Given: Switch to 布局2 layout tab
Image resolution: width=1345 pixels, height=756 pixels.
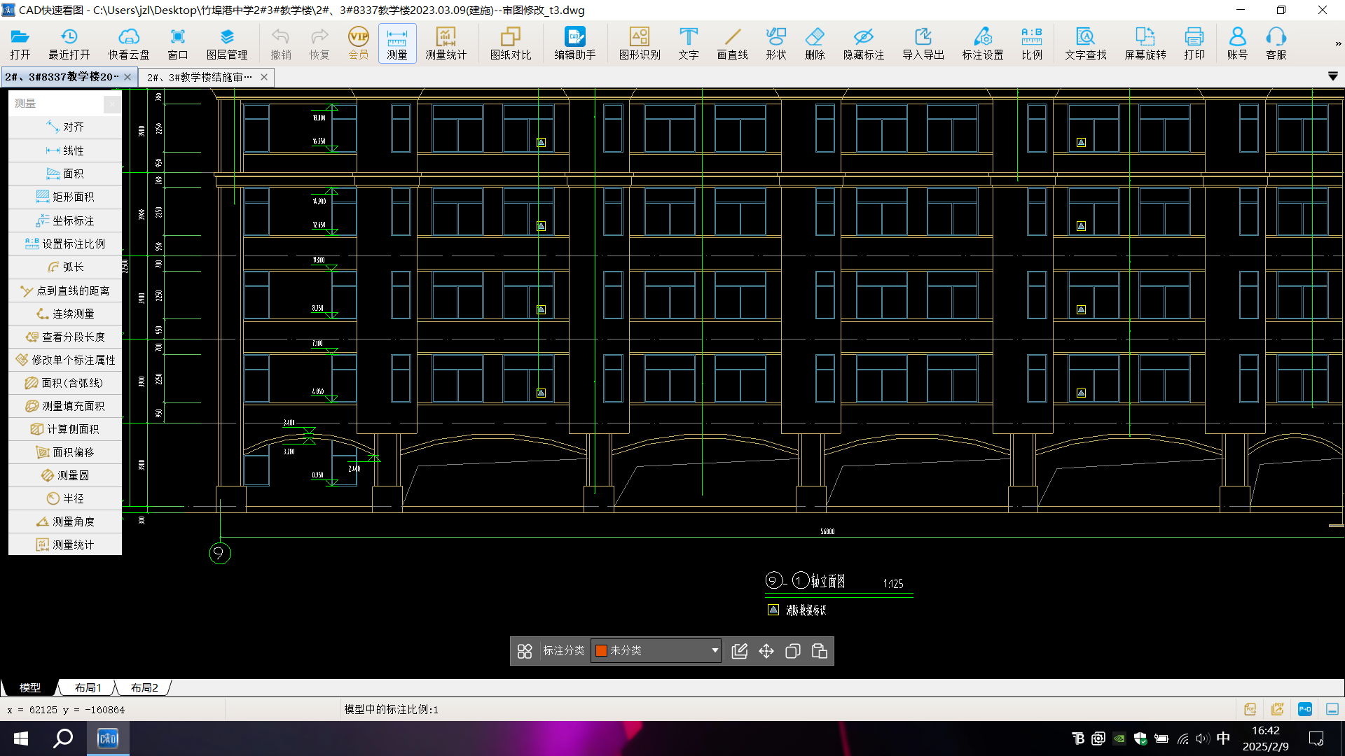Looking at the screenshot, I should pyautogui.click(x=144, y=687).
